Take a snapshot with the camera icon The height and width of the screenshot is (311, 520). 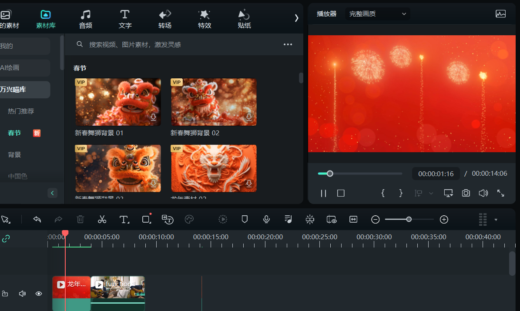[x=466, y=193]
